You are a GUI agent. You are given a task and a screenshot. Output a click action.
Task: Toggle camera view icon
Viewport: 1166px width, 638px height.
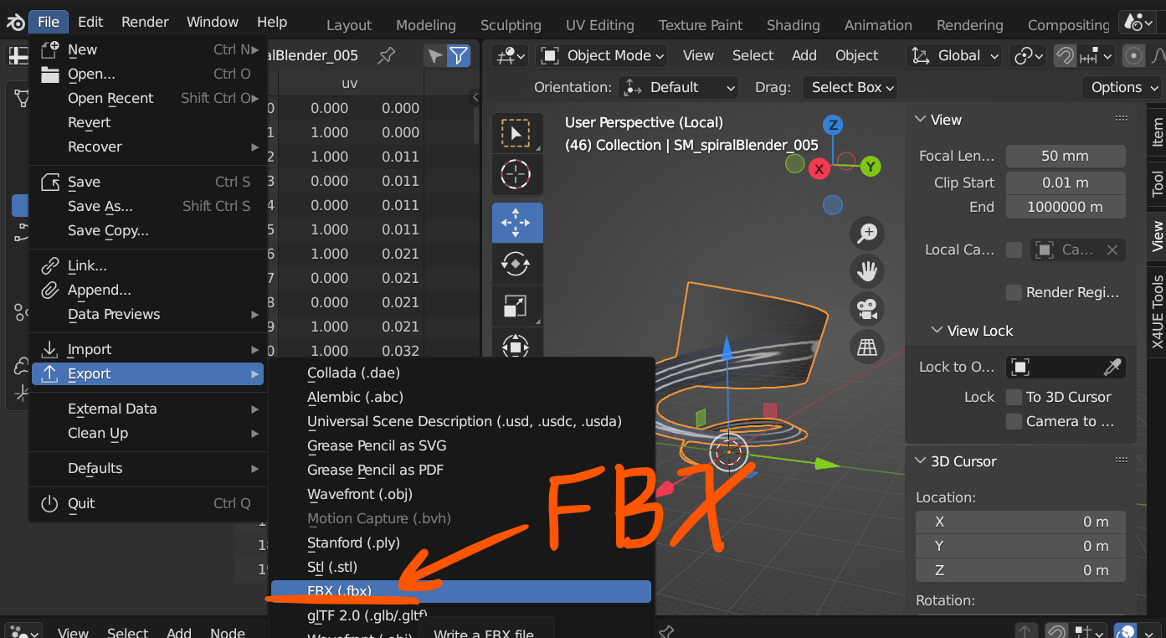[x=868, y=309]
